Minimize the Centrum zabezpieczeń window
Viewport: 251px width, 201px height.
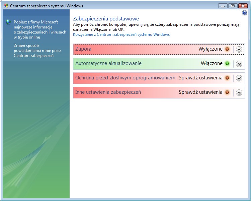click(x=223, y=6)
